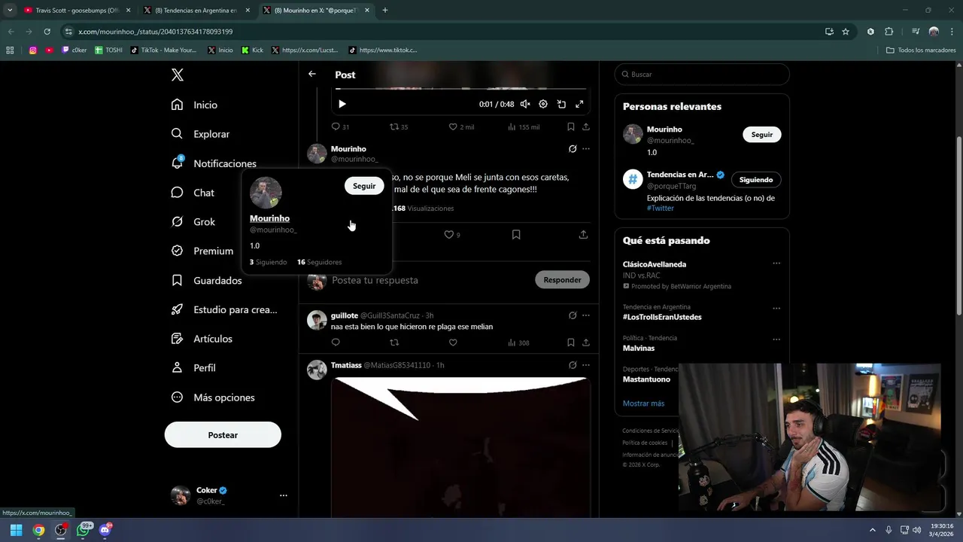The height and width of the screenshot is (542, 963).
Task: Like guillote's reply
Action: 453,343
